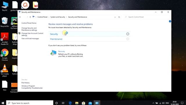This screenshot has height=105, width=186.
Task: Click System and Security breadcrumb
Action: (x=58, y=17)
